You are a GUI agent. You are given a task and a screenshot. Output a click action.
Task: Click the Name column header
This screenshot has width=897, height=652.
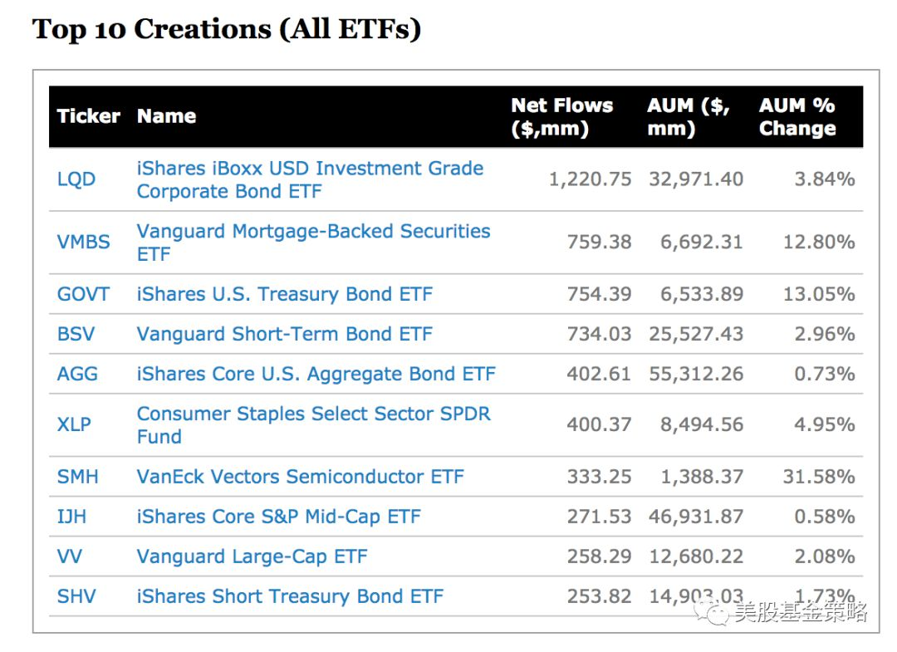pyautogui.click(x=166, y=116)
